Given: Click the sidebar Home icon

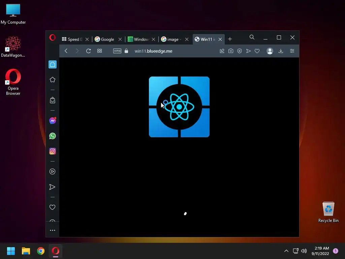Looking at the screenshot, I should click(53, 64).
